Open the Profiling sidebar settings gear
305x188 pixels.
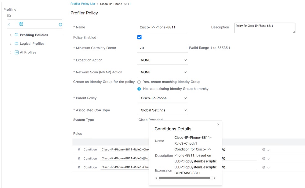(60, 24)
